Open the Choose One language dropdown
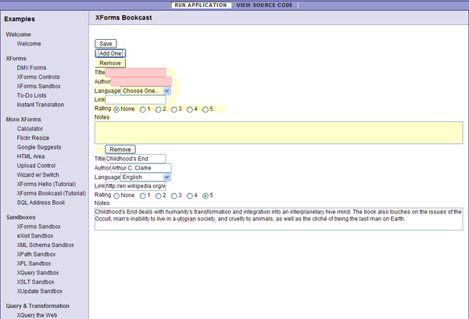The width and height of the screenshot is (469, 319). (x=145, y=91)
